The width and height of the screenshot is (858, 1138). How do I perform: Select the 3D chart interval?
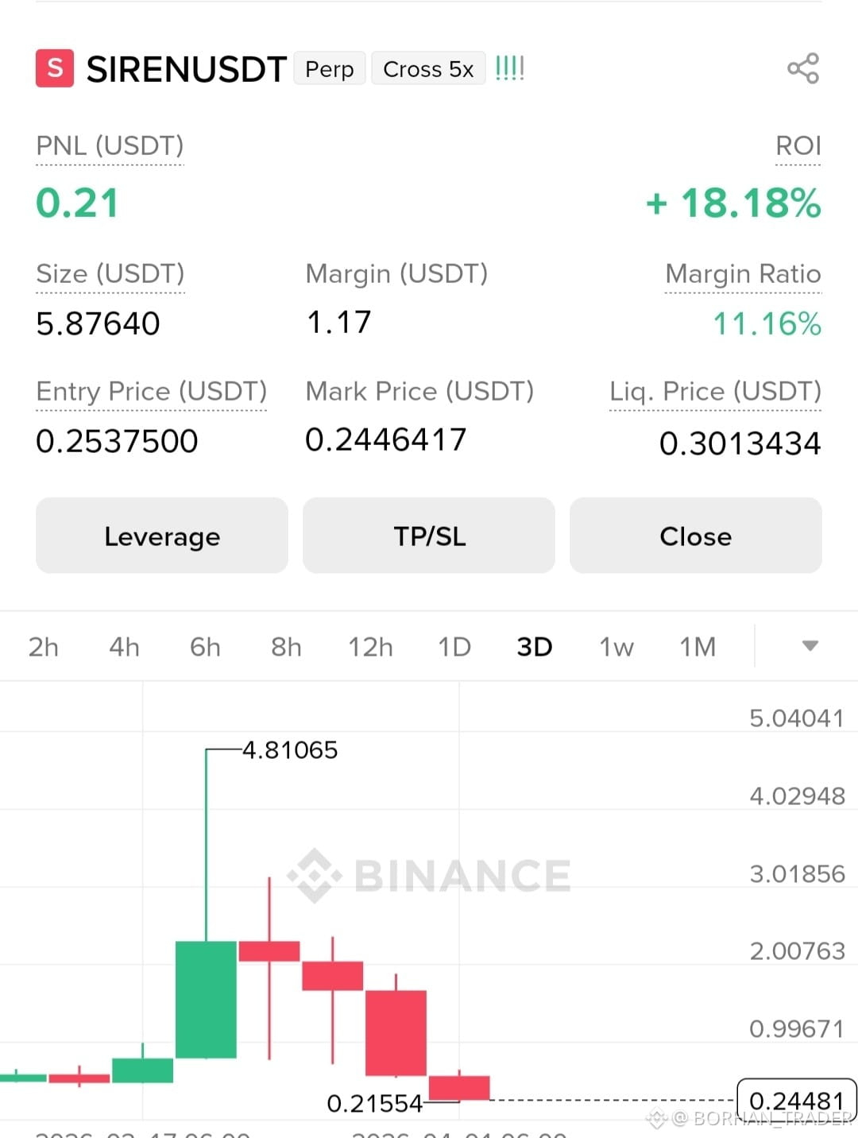tap(535, 647)
